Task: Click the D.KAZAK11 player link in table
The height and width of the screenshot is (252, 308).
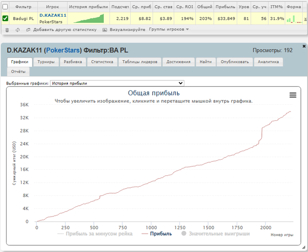Action: (53, 15)
